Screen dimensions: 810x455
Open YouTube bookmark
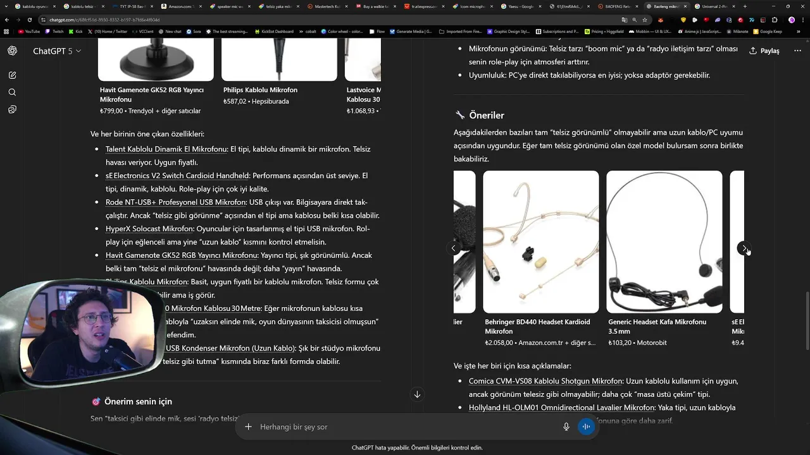(x=29, y=31)
